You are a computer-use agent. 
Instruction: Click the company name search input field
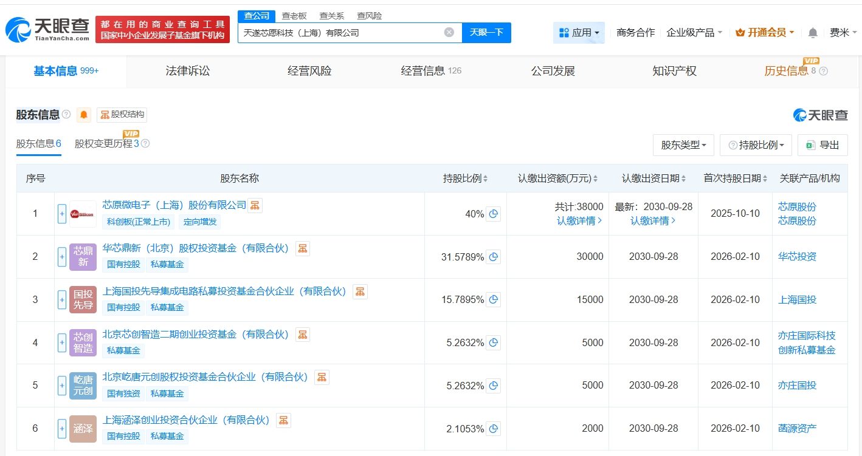(x=340, y=33)
